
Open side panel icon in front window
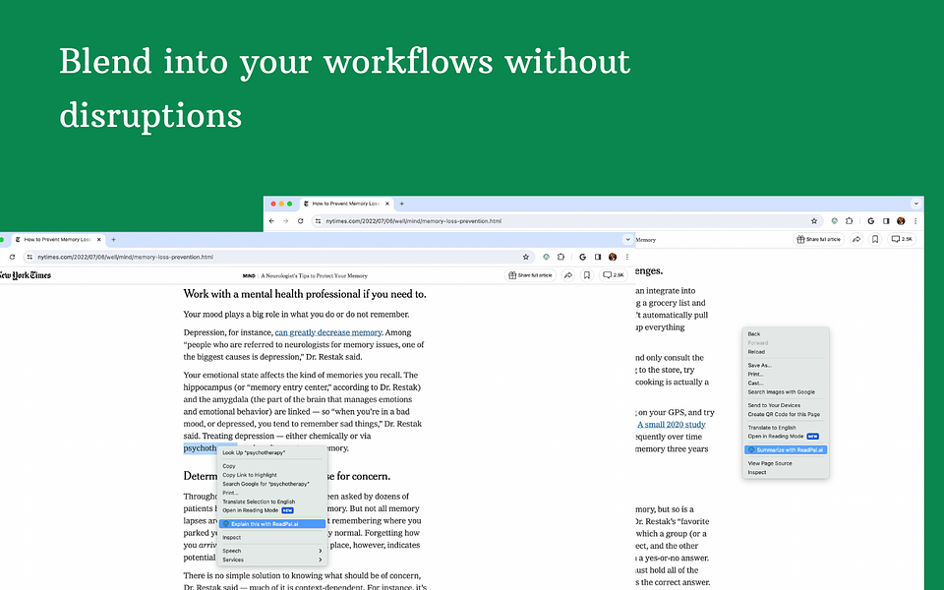coord(597,257)
